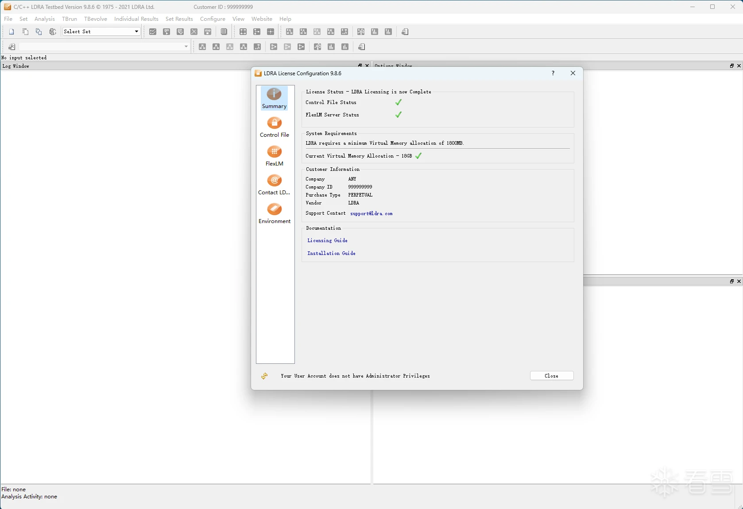The image size is (743, 509).
Task: Open the Summary section in license dialog
Action: (274, 98)
